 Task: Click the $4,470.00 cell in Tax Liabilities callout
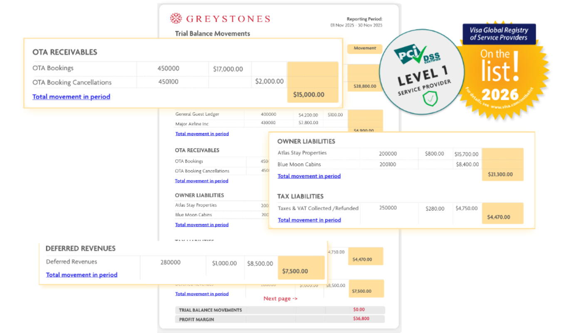(x=498, y=217)
